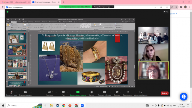Image resolution: width=192 pixels, height=108 pixels.
Task: Open PowerPoint from the taskbar
Action: point(70,105)
